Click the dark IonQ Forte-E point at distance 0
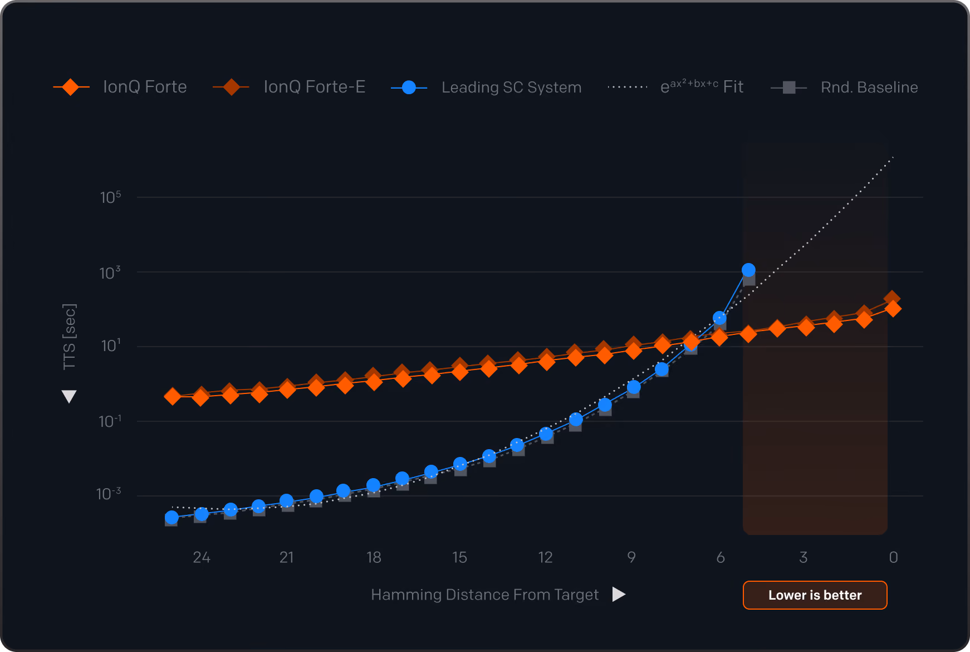Screen dimensions: 970x652 coord(892,298)
